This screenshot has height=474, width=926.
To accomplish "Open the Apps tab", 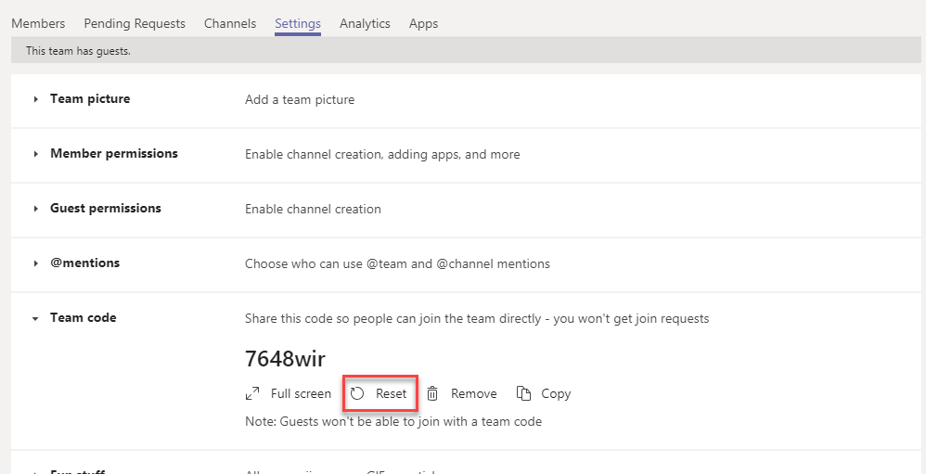I will pos(423,23).
